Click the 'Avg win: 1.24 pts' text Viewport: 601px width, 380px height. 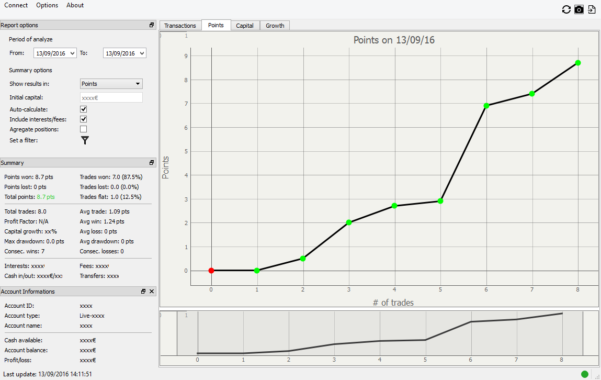click(x=102, y=221)
